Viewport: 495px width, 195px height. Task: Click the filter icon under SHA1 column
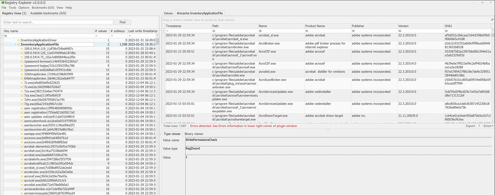(446, 31)
